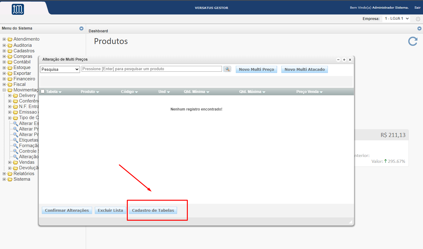Toggle the select-all checkbox in Tabela header
Screen dimensions: 423x249
point(43,91)
